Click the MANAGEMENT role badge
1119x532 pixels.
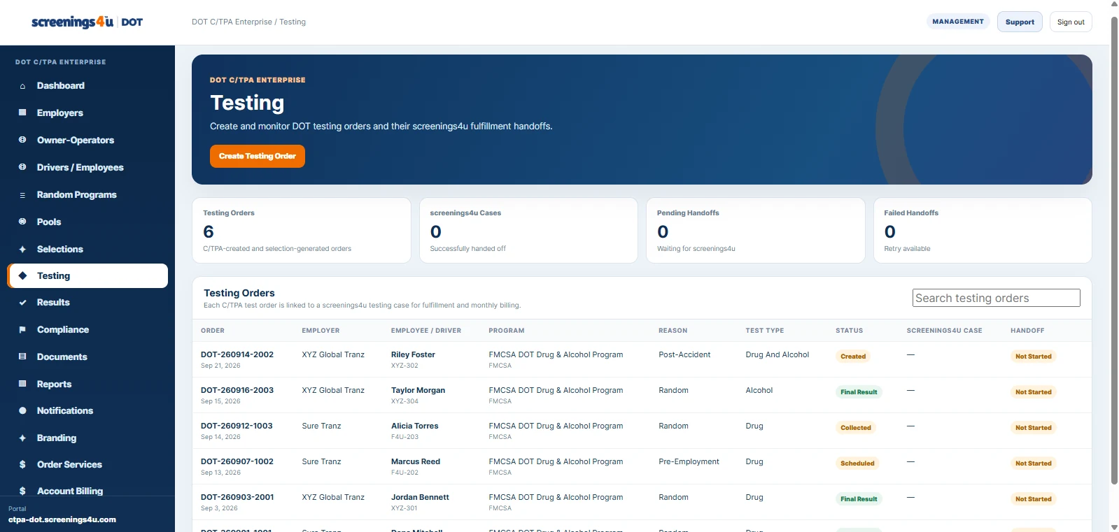(x=958, y=22)
